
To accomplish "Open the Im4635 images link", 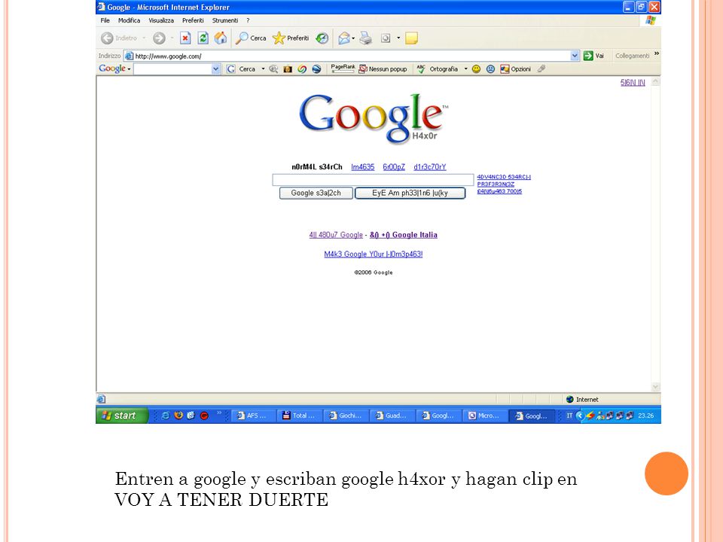I will 363,167.
